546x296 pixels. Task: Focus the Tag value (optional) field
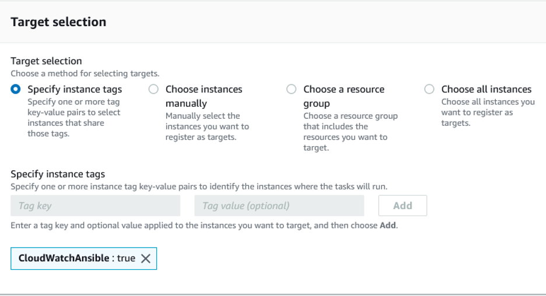click(279, 206)
